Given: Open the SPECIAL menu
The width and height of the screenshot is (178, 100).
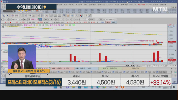Looking at the screenshot, I should tap(133, 5).
